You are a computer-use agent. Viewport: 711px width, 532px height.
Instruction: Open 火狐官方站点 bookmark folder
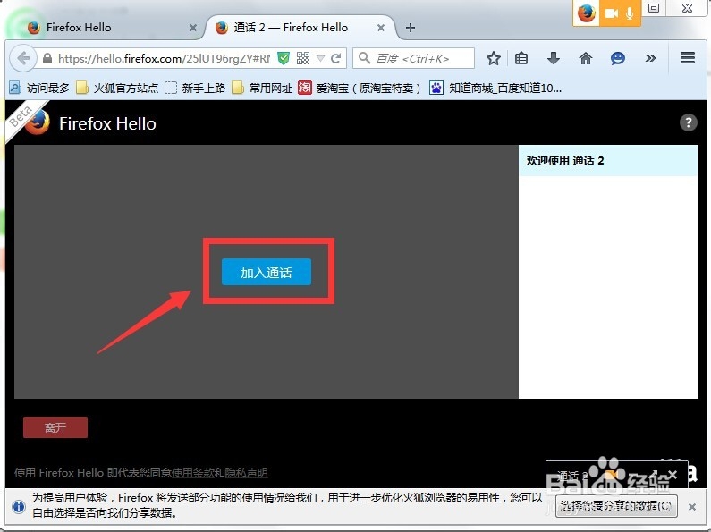click(x=117, y=88)
